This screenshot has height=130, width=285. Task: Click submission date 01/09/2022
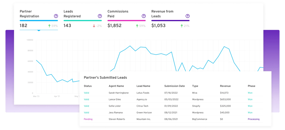(171, 106)
